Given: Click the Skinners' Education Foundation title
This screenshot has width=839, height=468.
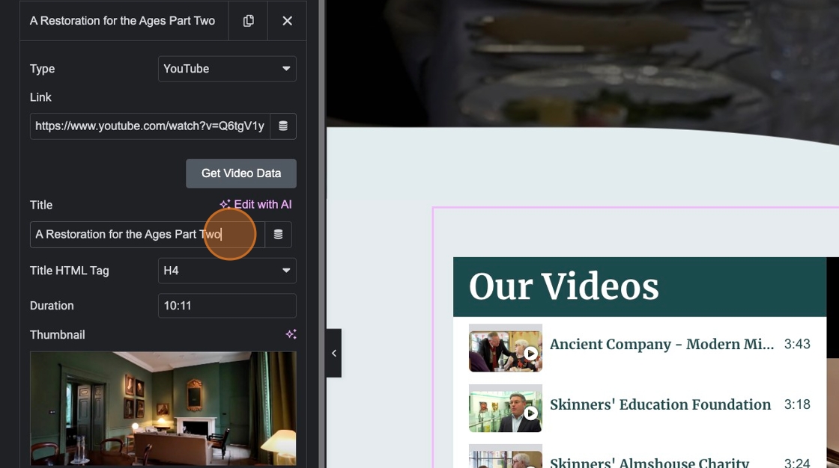Looking at the screenshot, I should click(x=660, y=404).
